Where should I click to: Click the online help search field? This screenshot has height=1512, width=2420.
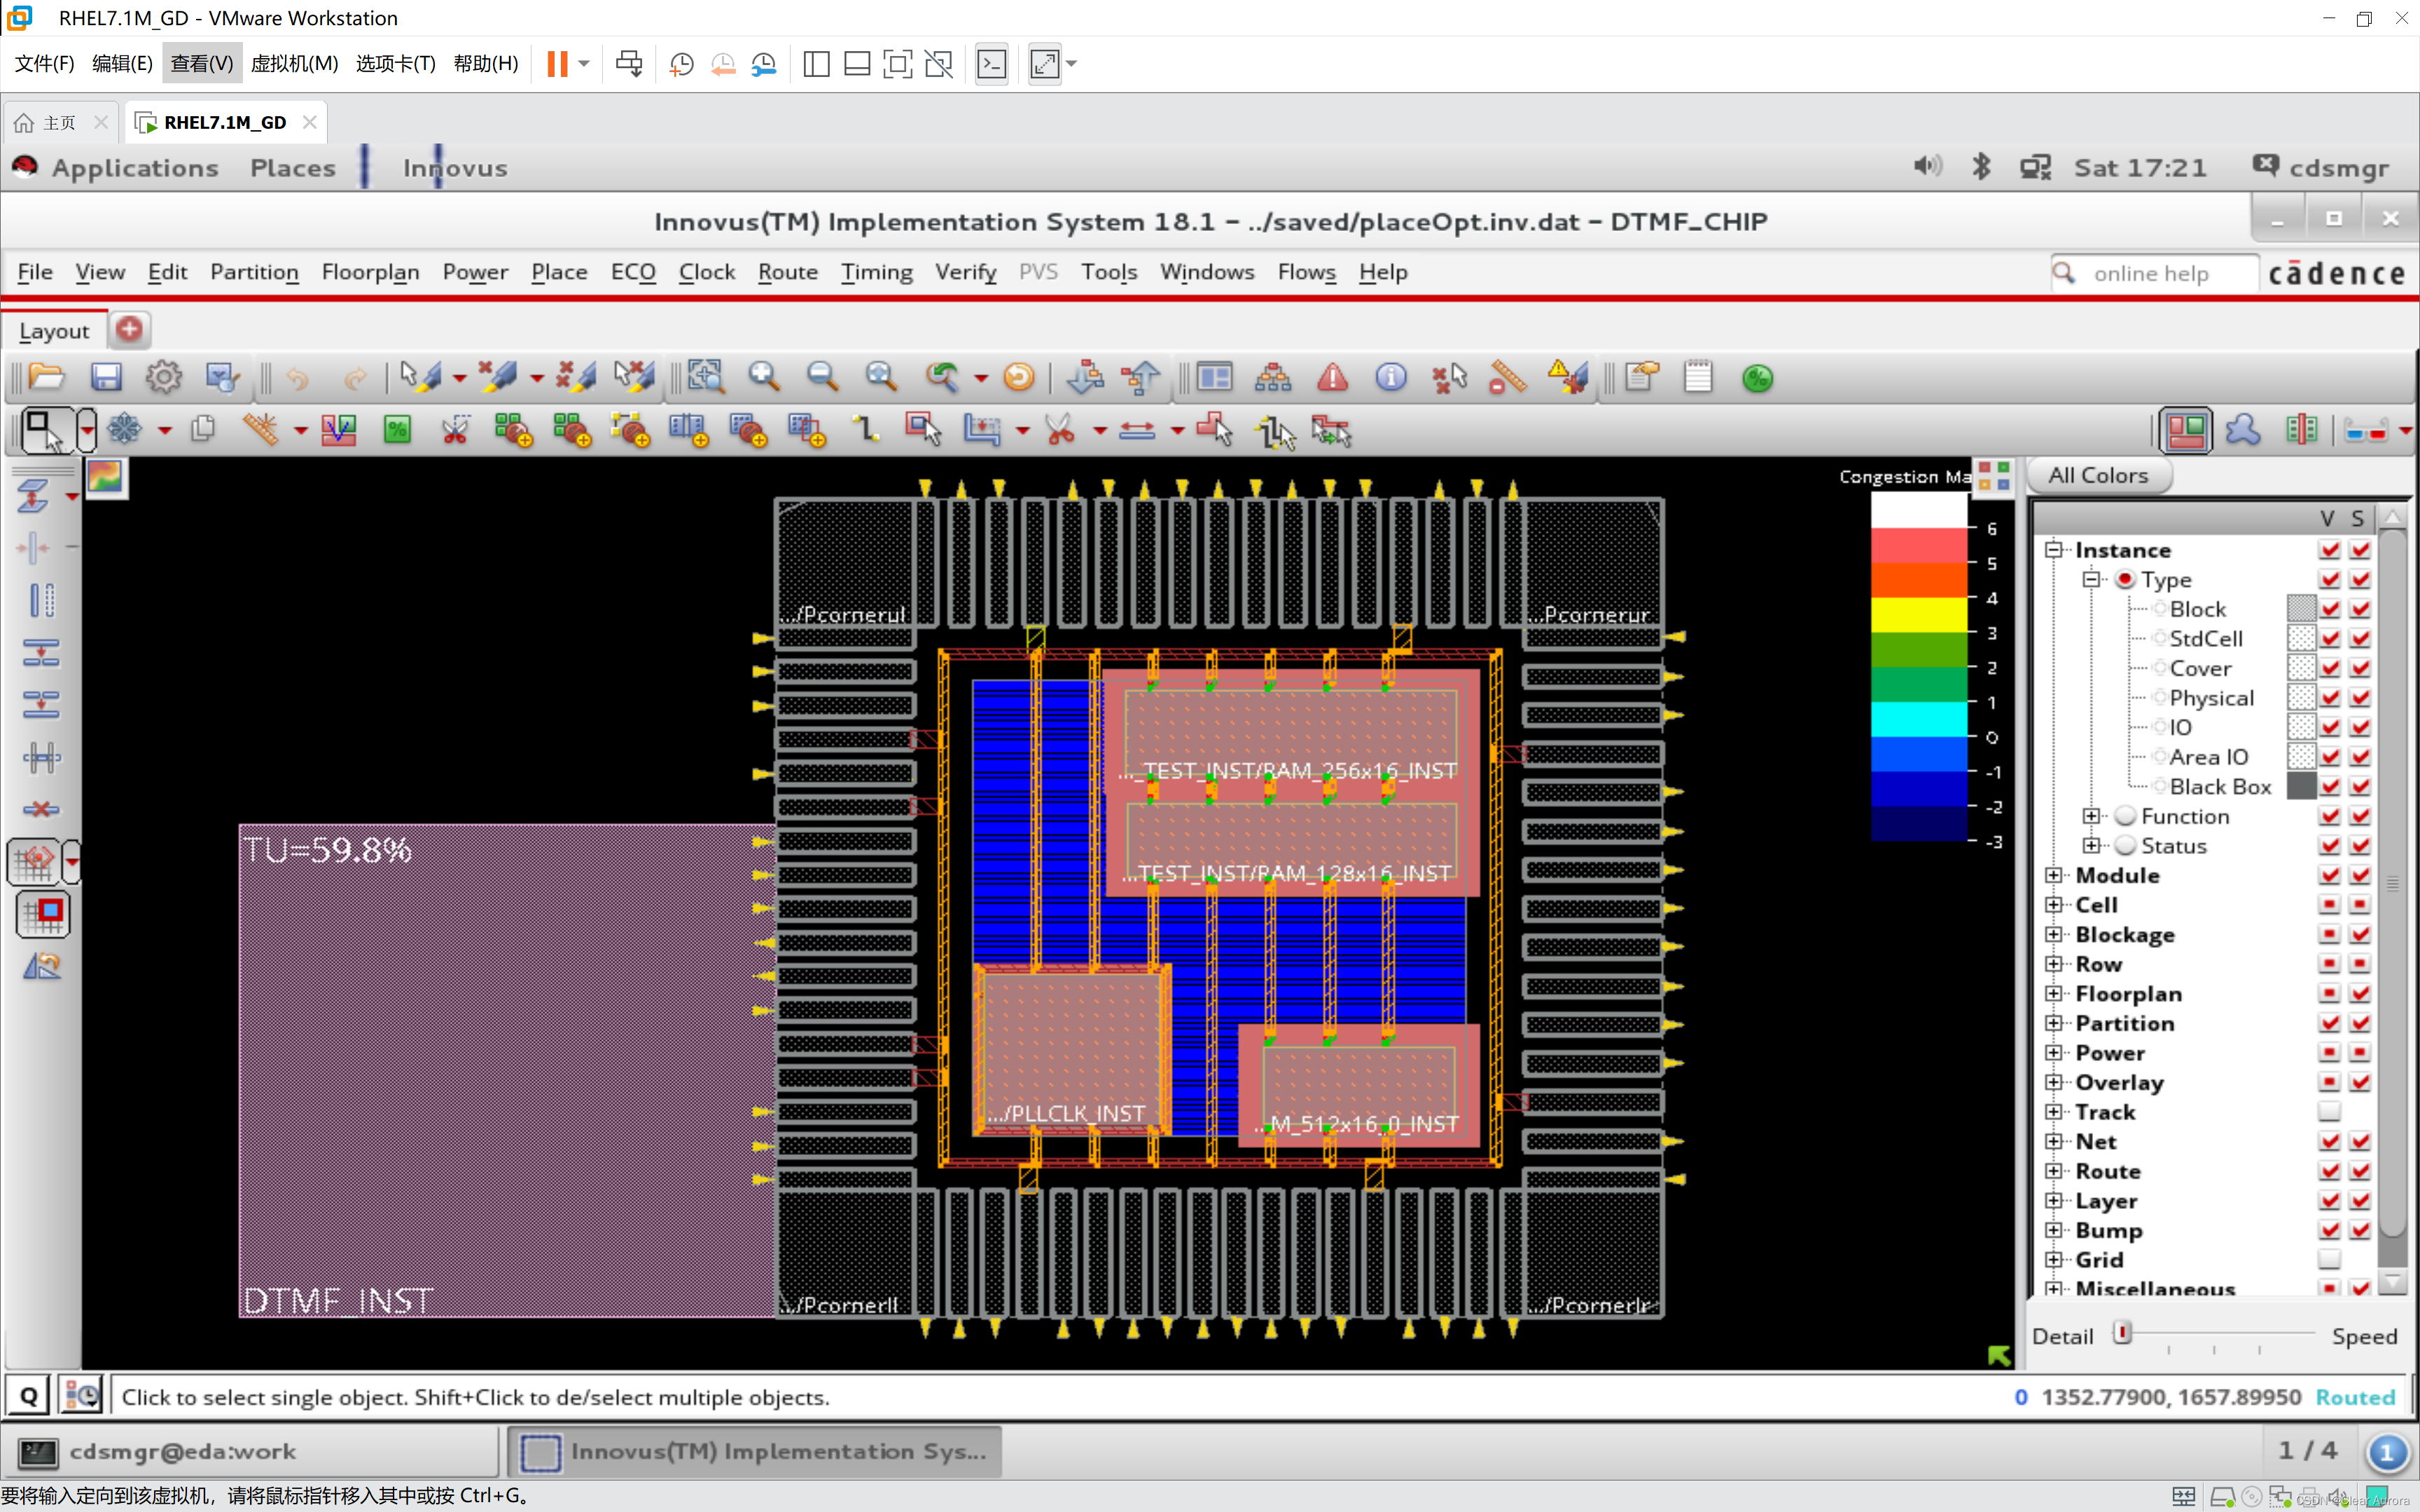(x=2160, y=273)
